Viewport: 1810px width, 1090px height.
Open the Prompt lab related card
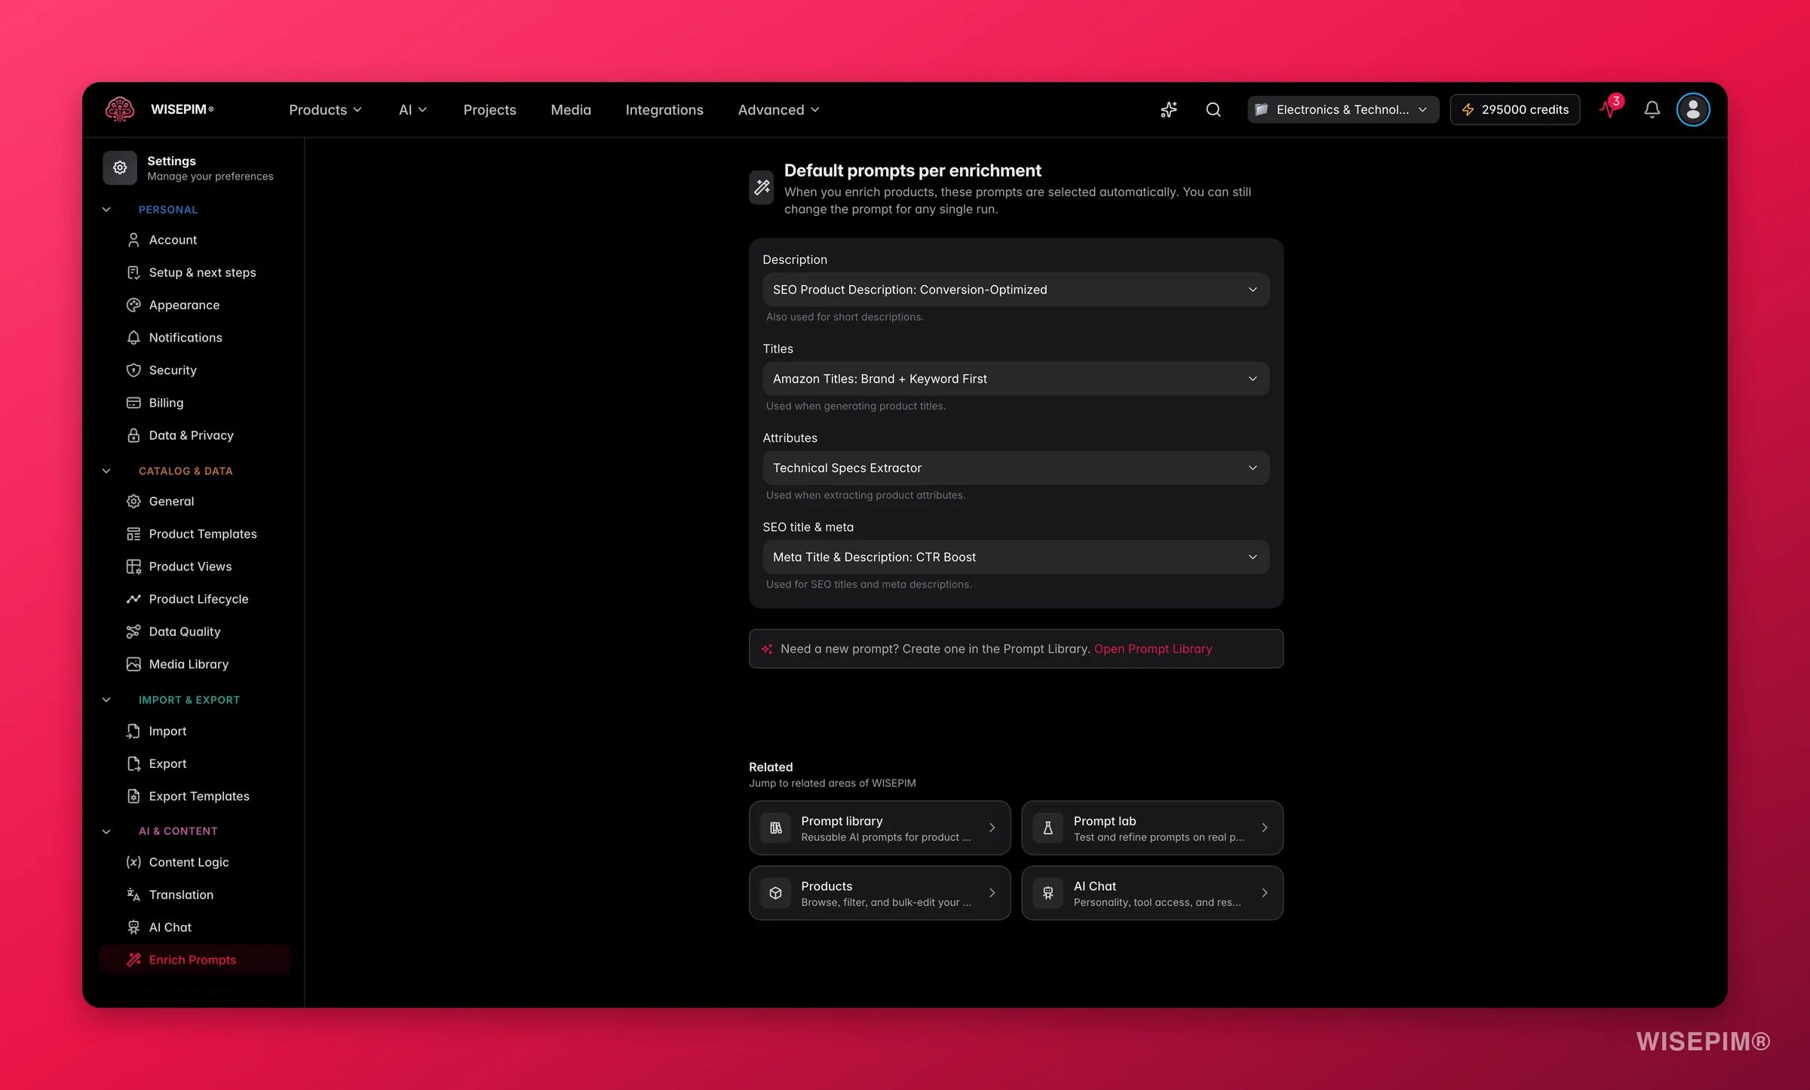click(x=1152, y=827)
